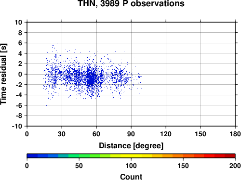
Task: Pick the dark blue colorbar segment at 0
Action: tap(32, 156)
